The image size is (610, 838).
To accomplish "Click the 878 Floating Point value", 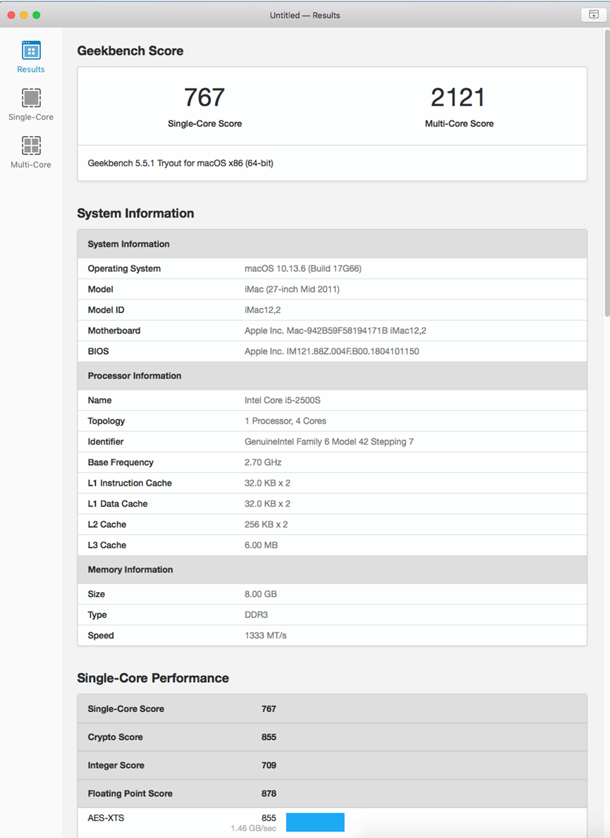I will [269, 794].
